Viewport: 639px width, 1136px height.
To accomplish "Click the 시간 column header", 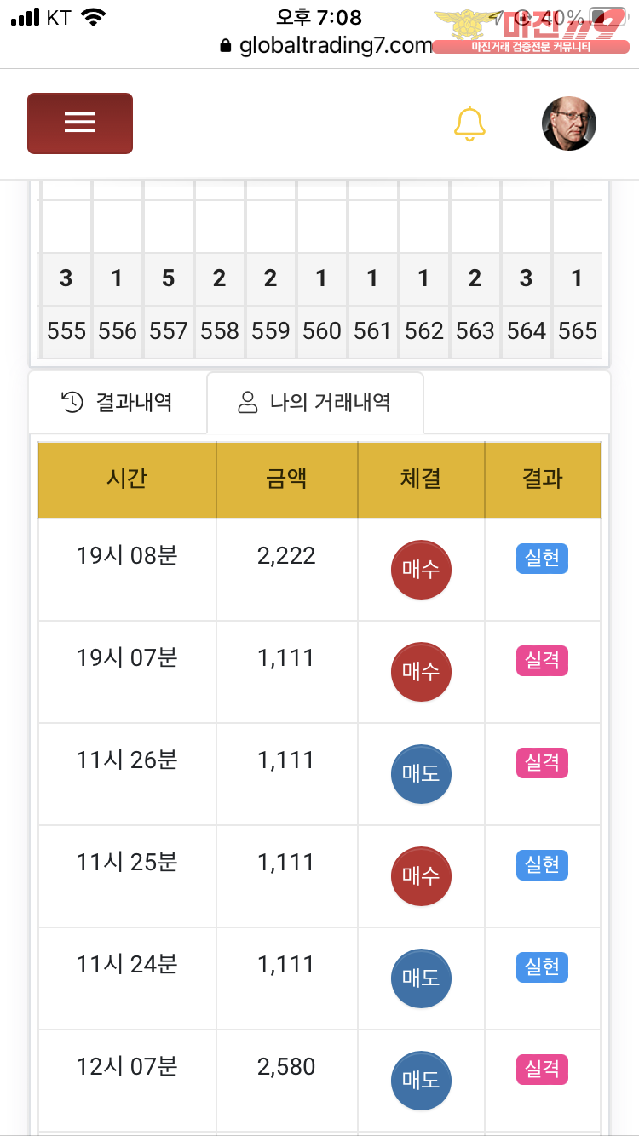I will (127, 479).
